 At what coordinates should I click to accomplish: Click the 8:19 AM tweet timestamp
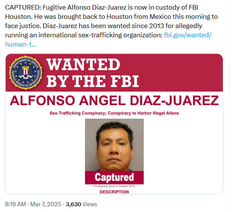[15, 204]
